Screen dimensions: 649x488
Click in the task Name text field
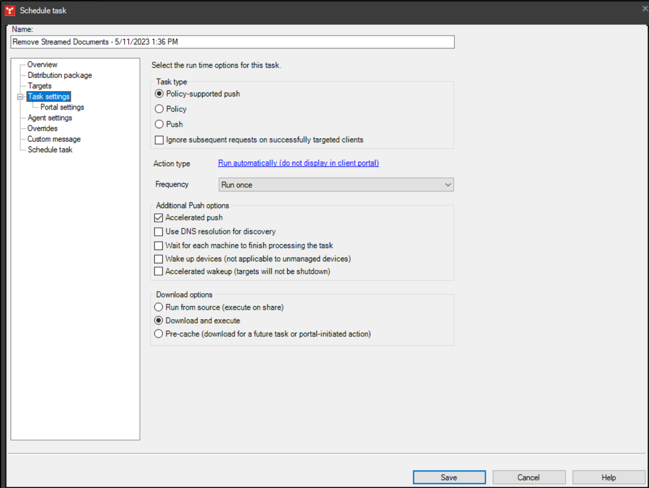coord(232,42)
